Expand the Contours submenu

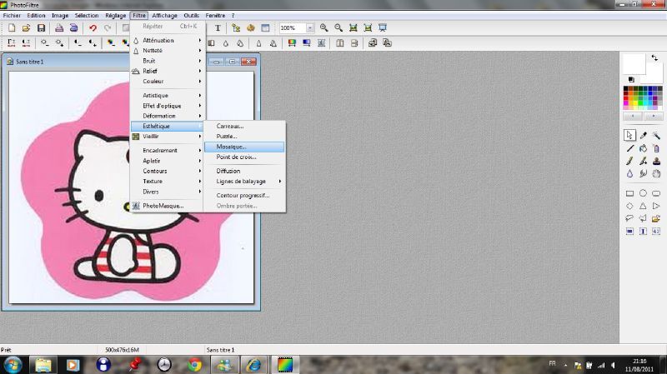tap(168, 172)
